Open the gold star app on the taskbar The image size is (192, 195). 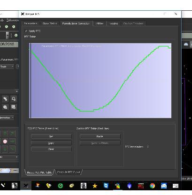point(95,186)
